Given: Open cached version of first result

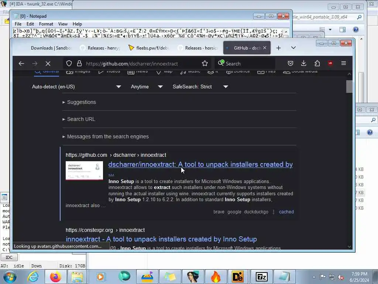Looking at the screenshot, I should click(286, 212).
